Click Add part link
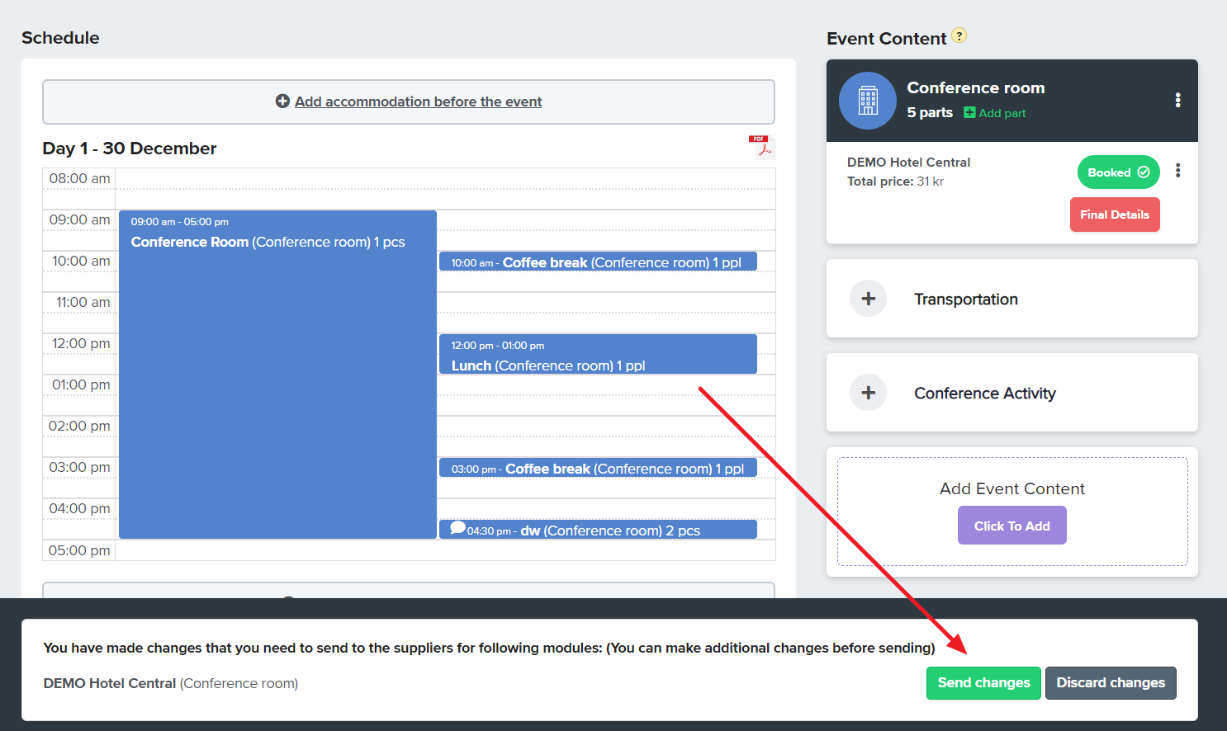1227x731 pixels. pos(995,113)
